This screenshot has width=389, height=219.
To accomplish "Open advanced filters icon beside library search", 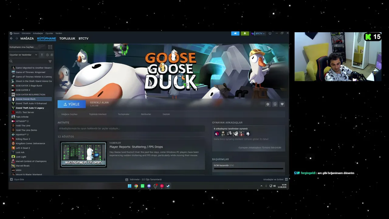I will (x=50, y=61).
